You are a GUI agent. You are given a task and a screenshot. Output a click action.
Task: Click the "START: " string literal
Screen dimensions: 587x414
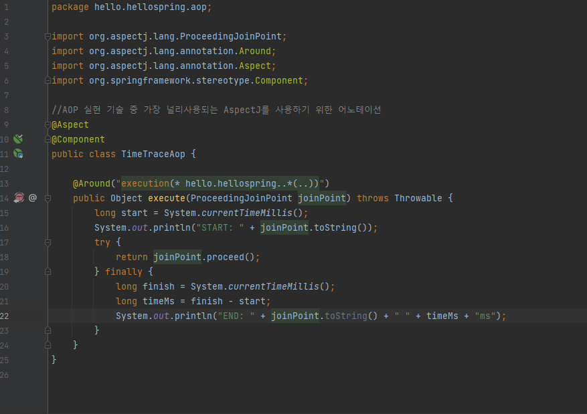[x=220, y=227]
